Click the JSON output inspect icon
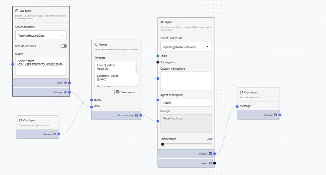Image resolution: width=326 pixels, height=175 pixels. (66, 83)
